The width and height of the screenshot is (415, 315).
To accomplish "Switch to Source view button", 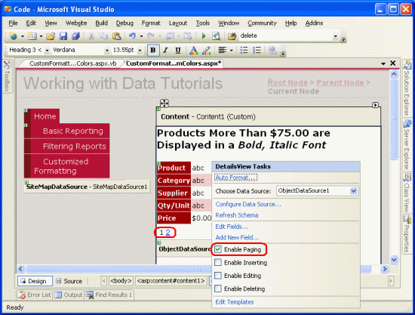I will [x=69, y=281].
